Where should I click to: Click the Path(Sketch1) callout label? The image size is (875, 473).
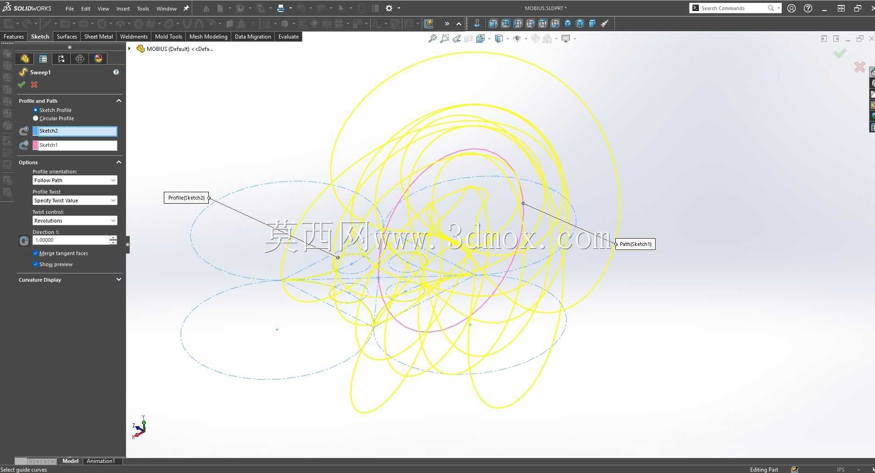635,244
